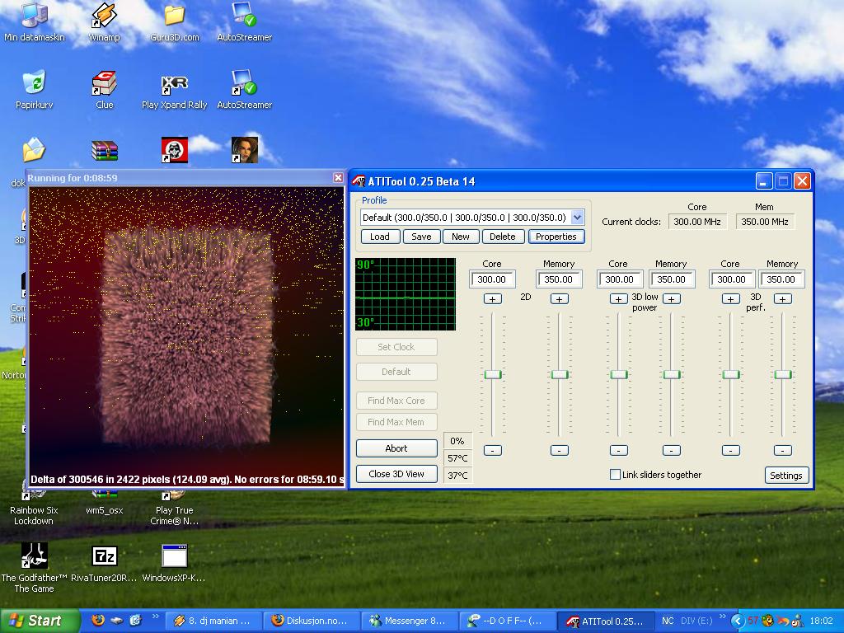Close the Running for 3D view window

(x=338, y=178)
